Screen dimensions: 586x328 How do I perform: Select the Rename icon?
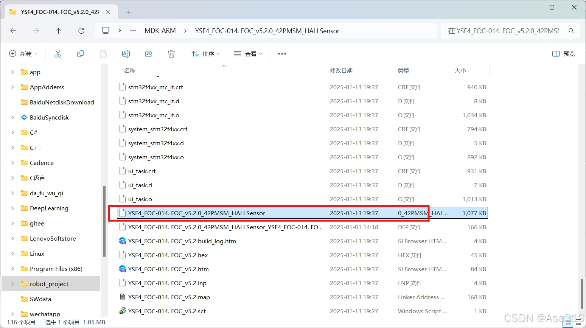click(x=126, y=53)
